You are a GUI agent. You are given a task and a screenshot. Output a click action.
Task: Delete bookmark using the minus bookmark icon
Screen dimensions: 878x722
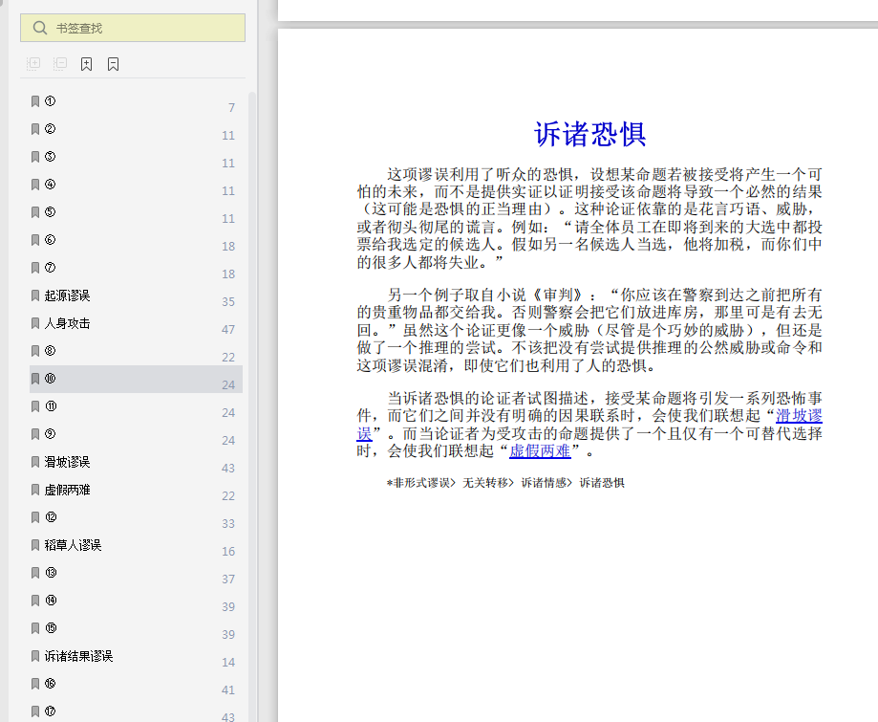113,64
